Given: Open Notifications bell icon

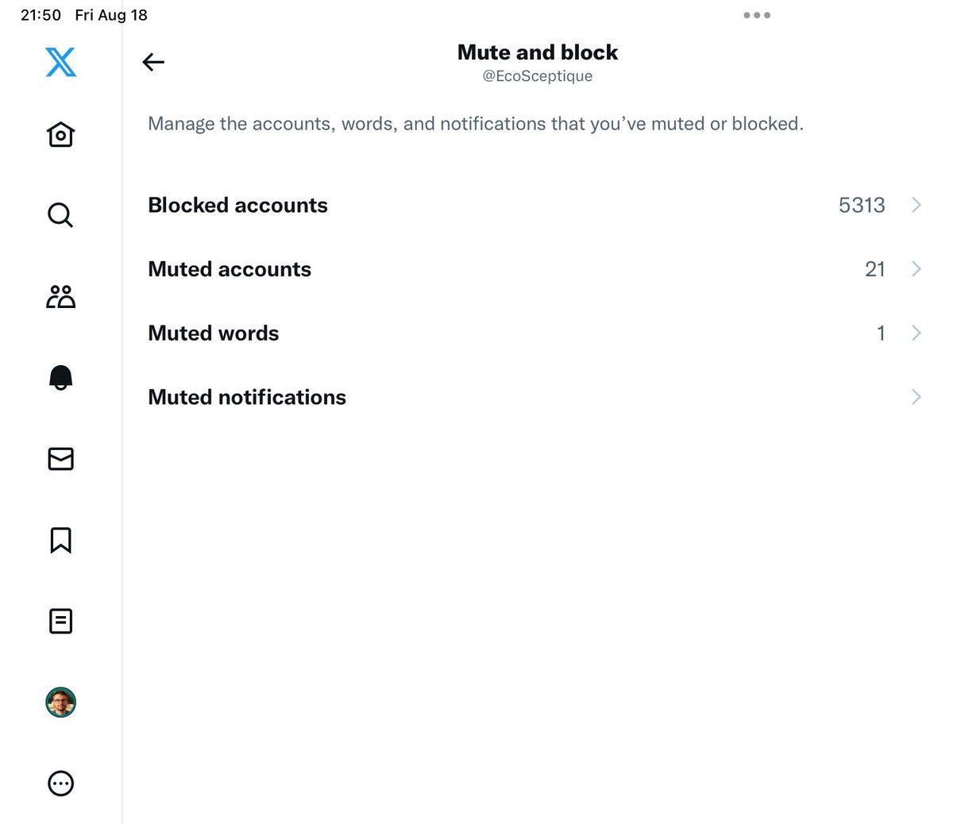Looking at the screenshot, I should point(60,378).
